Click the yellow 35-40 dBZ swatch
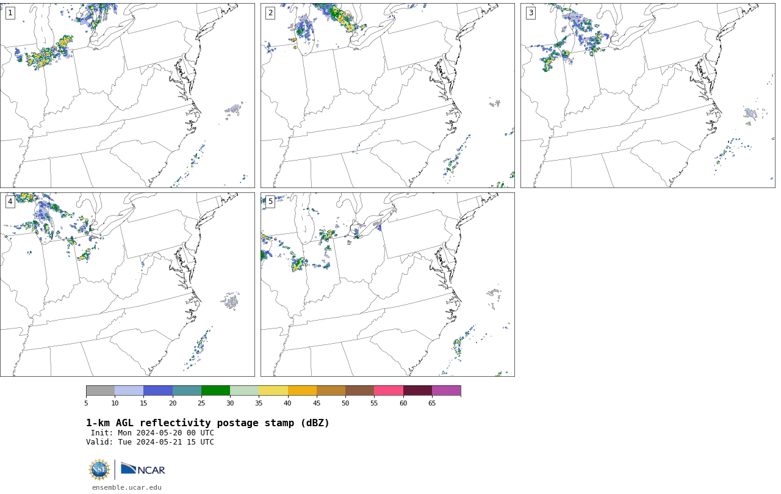Image resolution: width=781 pixels, height=494 pixels. [273, 391]
